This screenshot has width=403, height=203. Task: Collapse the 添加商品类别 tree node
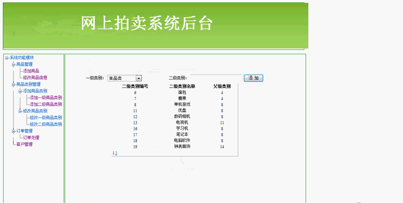[x=20, y=91]
